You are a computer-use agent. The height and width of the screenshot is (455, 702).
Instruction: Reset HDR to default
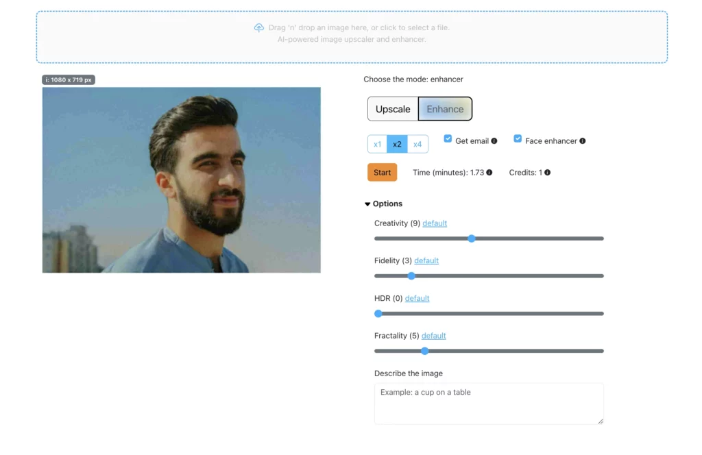[x=417, y=298]
